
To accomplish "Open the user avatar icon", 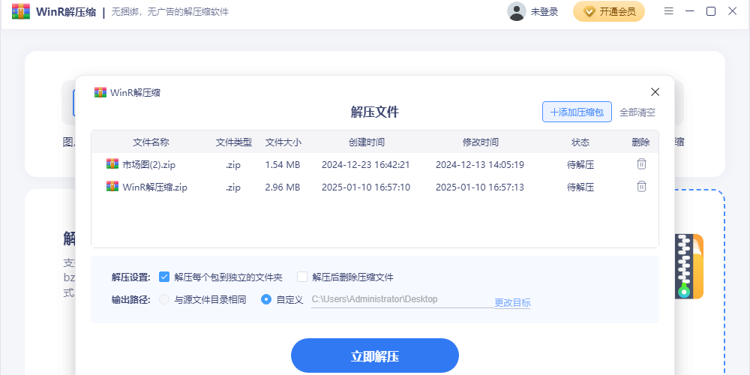I will point(517,11).
